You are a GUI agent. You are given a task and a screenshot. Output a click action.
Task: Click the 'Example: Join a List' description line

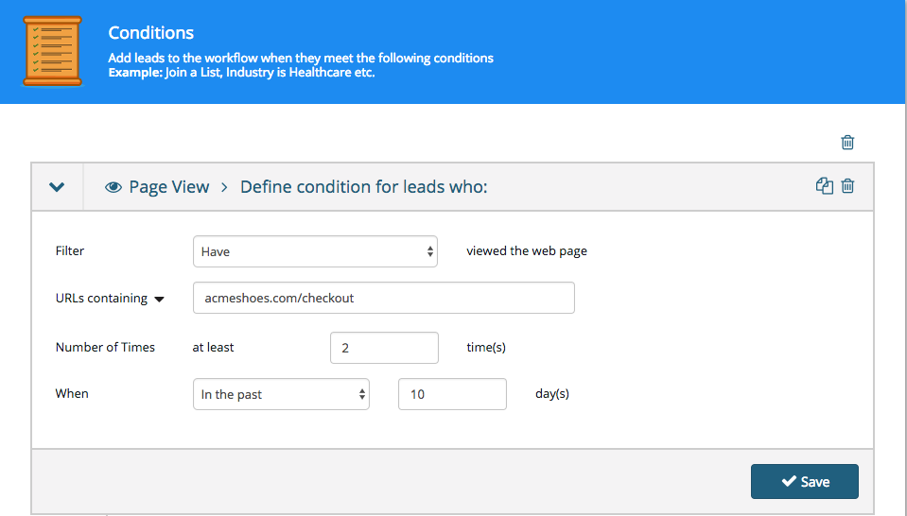(x=242, y=72)
